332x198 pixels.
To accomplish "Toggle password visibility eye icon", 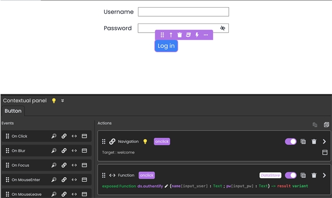I will coord(223,28).
